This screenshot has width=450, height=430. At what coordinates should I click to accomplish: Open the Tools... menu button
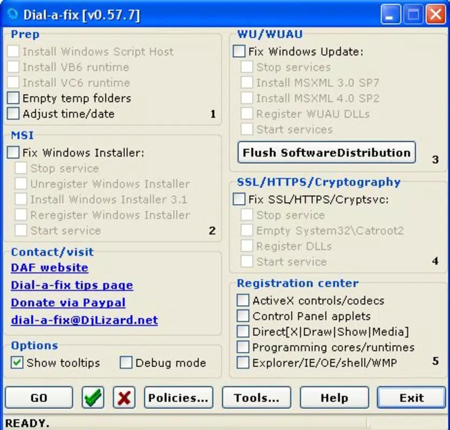point(257,397)
